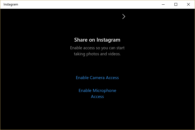Click Enable Microphone Access link

97,93
